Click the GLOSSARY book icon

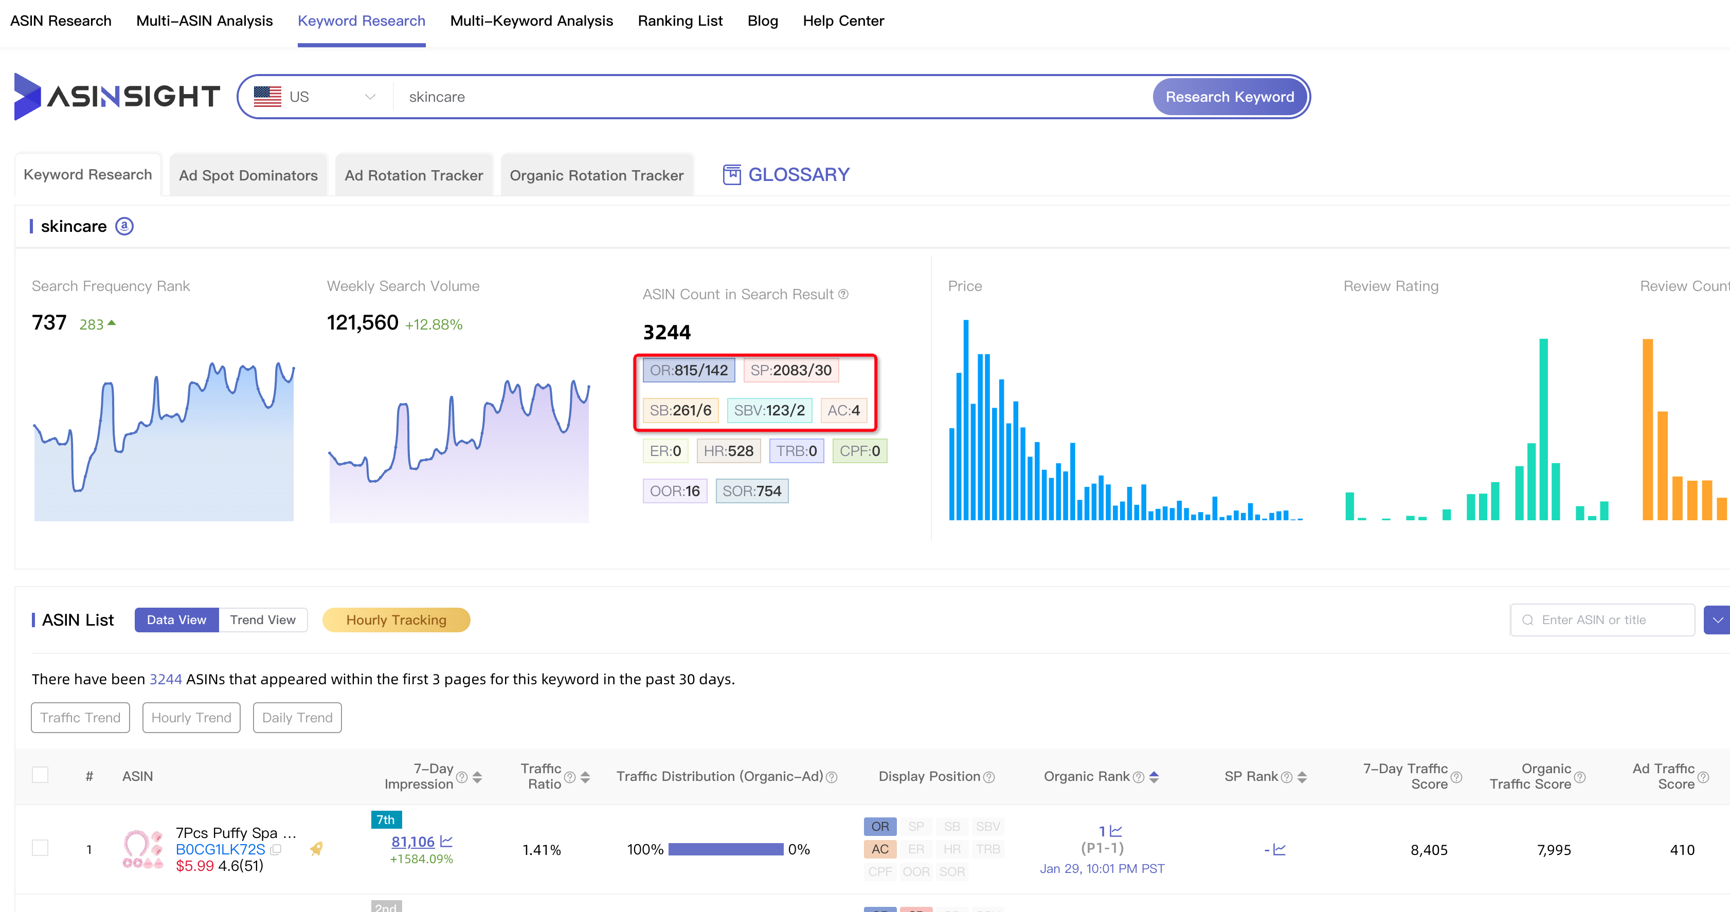point(731,175)
